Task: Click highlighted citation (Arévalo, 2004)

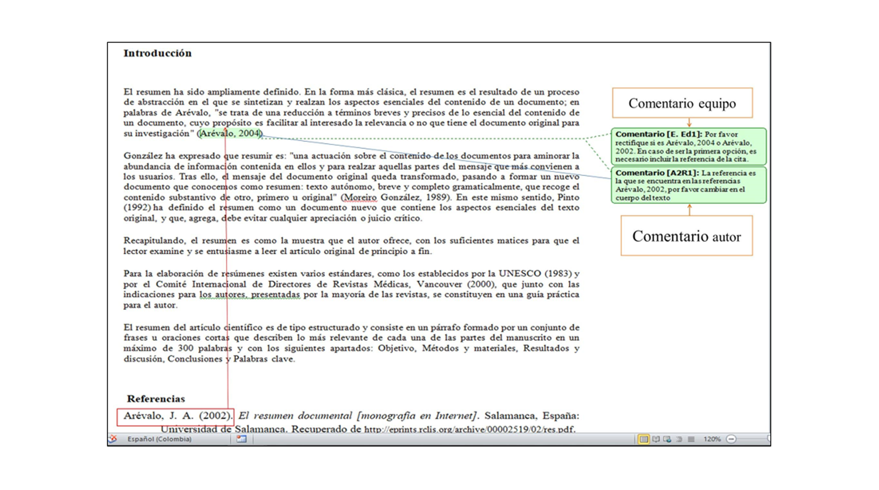Action: click(230, 133)
